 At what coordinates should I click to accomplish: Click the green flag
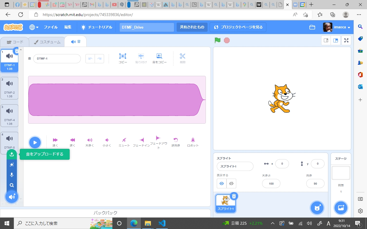pyautogui.click(x=218, y=40)
